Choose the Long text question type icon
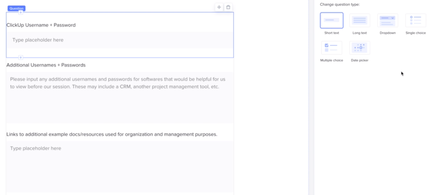 click(359, 20)
